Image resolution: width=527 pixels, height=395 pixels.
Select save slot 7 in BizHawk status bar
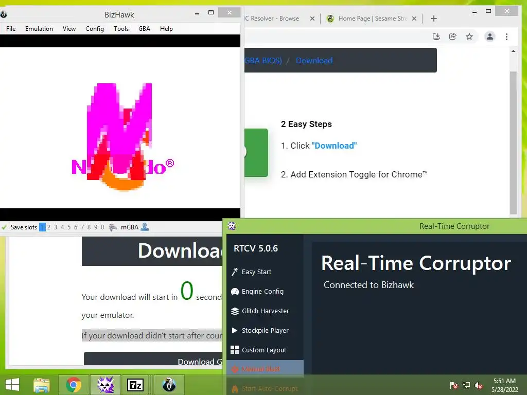(x=82, y=227)
